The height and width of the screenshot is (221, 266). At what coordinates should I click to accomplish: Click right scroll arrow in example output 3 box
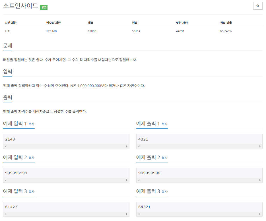click(x=260, y=214)
